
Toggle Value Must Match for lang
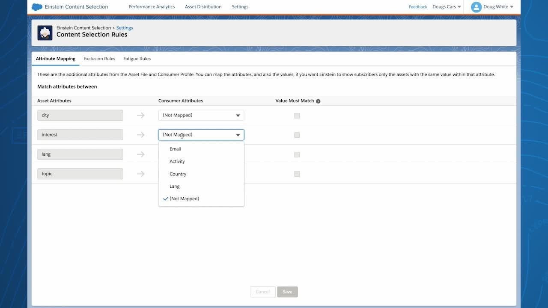tap(297, 154)
